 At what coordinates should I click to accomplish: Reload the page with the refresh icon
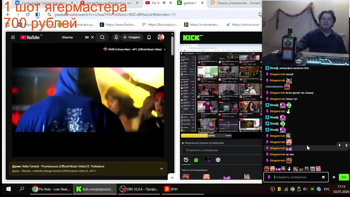28,15
